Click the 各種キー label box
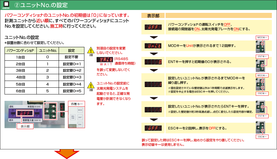The image size is (277, 159). [76, 104]
